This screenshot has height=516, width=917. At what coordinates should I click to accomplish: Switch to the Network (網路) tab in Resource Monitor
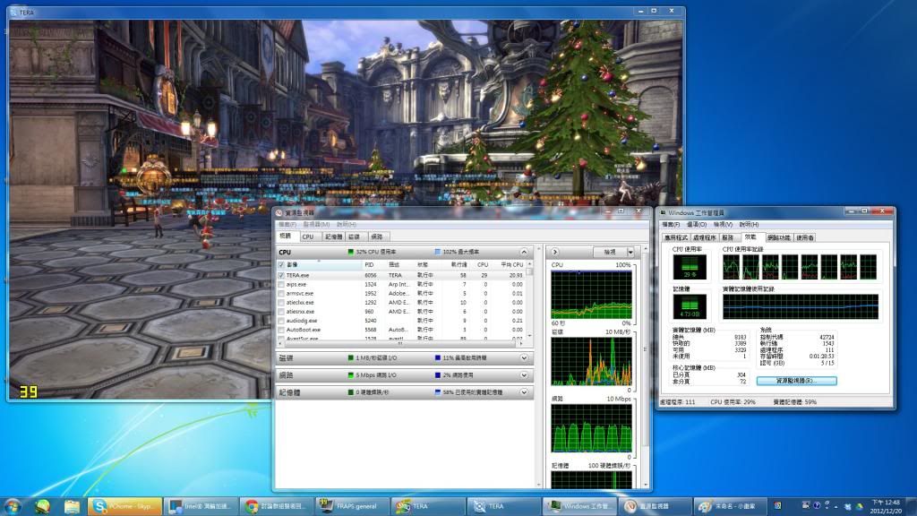pyautogui.click(x=377, y=236)
